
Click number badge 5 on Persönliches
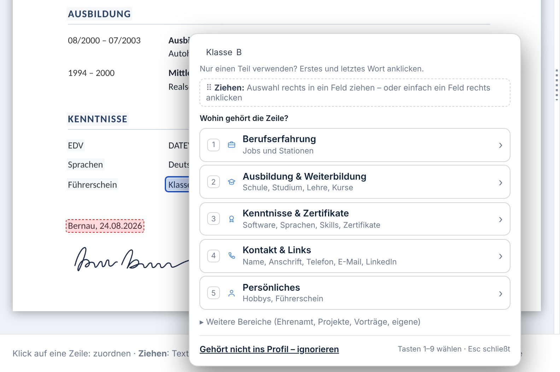(x=214, y=293)
